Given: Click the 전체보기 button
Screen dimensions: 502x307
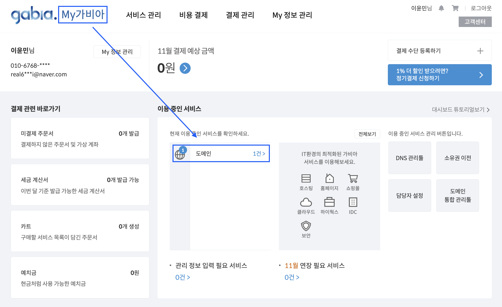Looking at the screenshot, I should (367, 134).
